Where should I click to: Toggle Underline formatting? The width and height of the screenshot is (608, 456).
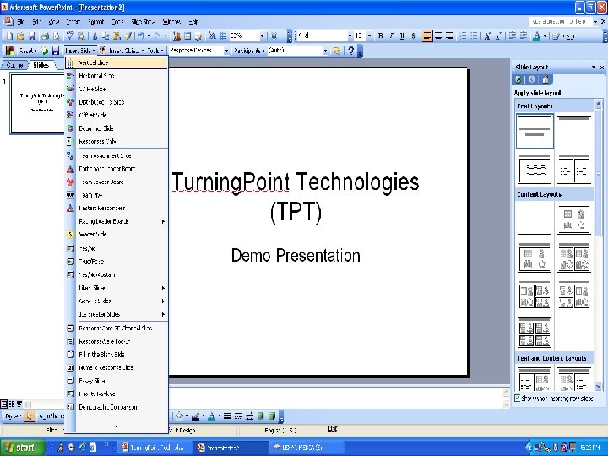click(403, 36)
